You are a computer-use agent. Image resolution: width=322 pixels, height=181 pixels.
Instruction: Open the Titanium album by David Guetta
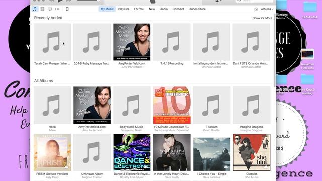[211, 105]
